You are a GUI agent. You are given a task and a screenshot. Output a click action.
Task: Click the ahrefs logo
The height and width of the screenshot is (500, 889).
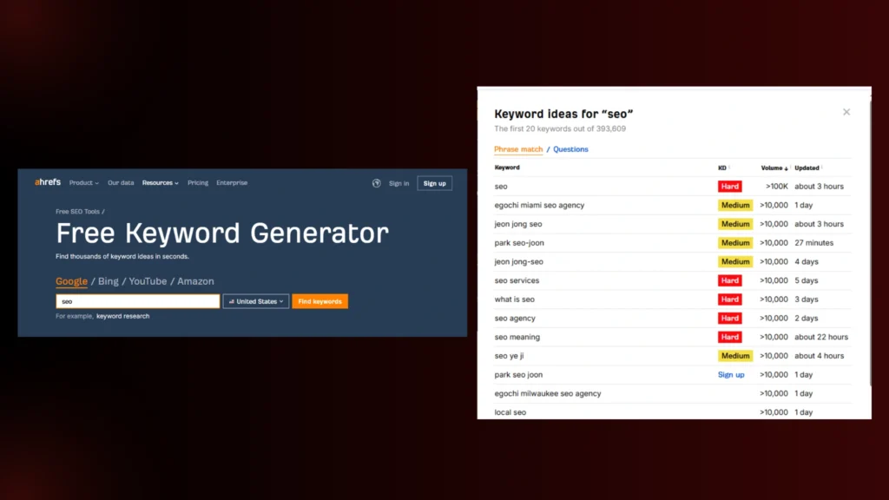48,182
